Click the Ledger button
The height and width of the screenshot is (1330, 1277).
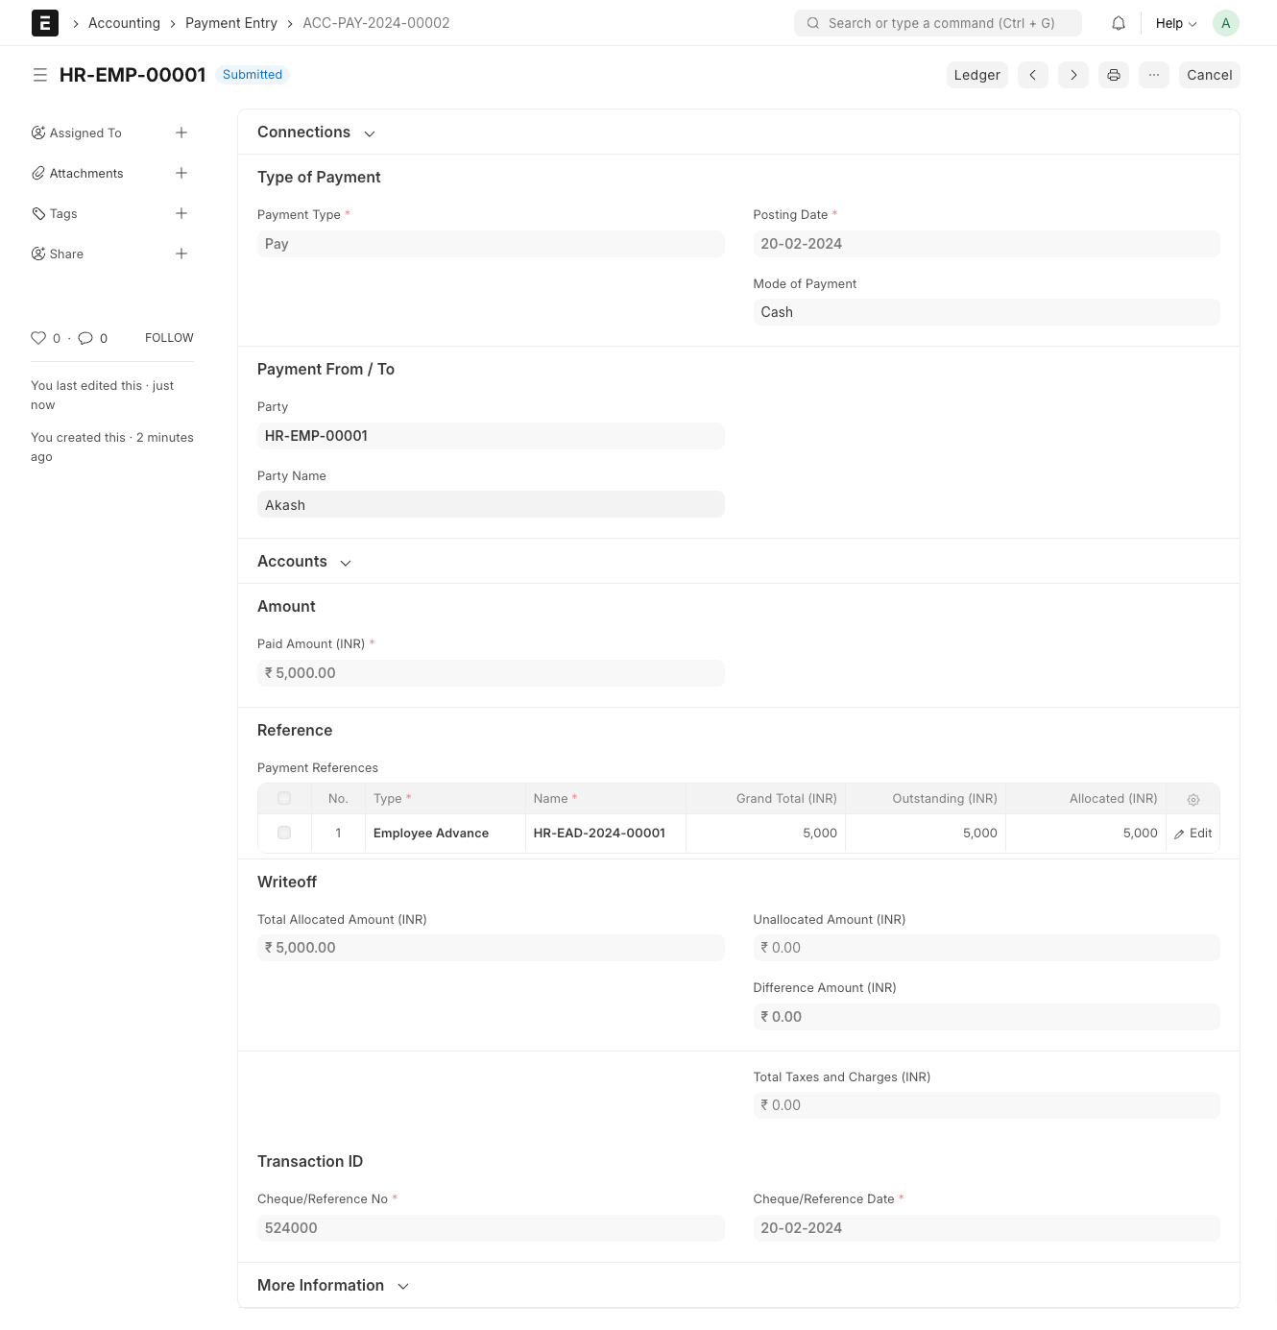click(x=976, y=75)
